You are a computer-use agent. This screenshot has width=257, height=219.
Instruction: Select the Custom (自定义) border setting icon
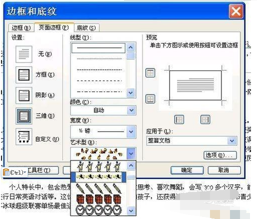(x=24, y=136)
